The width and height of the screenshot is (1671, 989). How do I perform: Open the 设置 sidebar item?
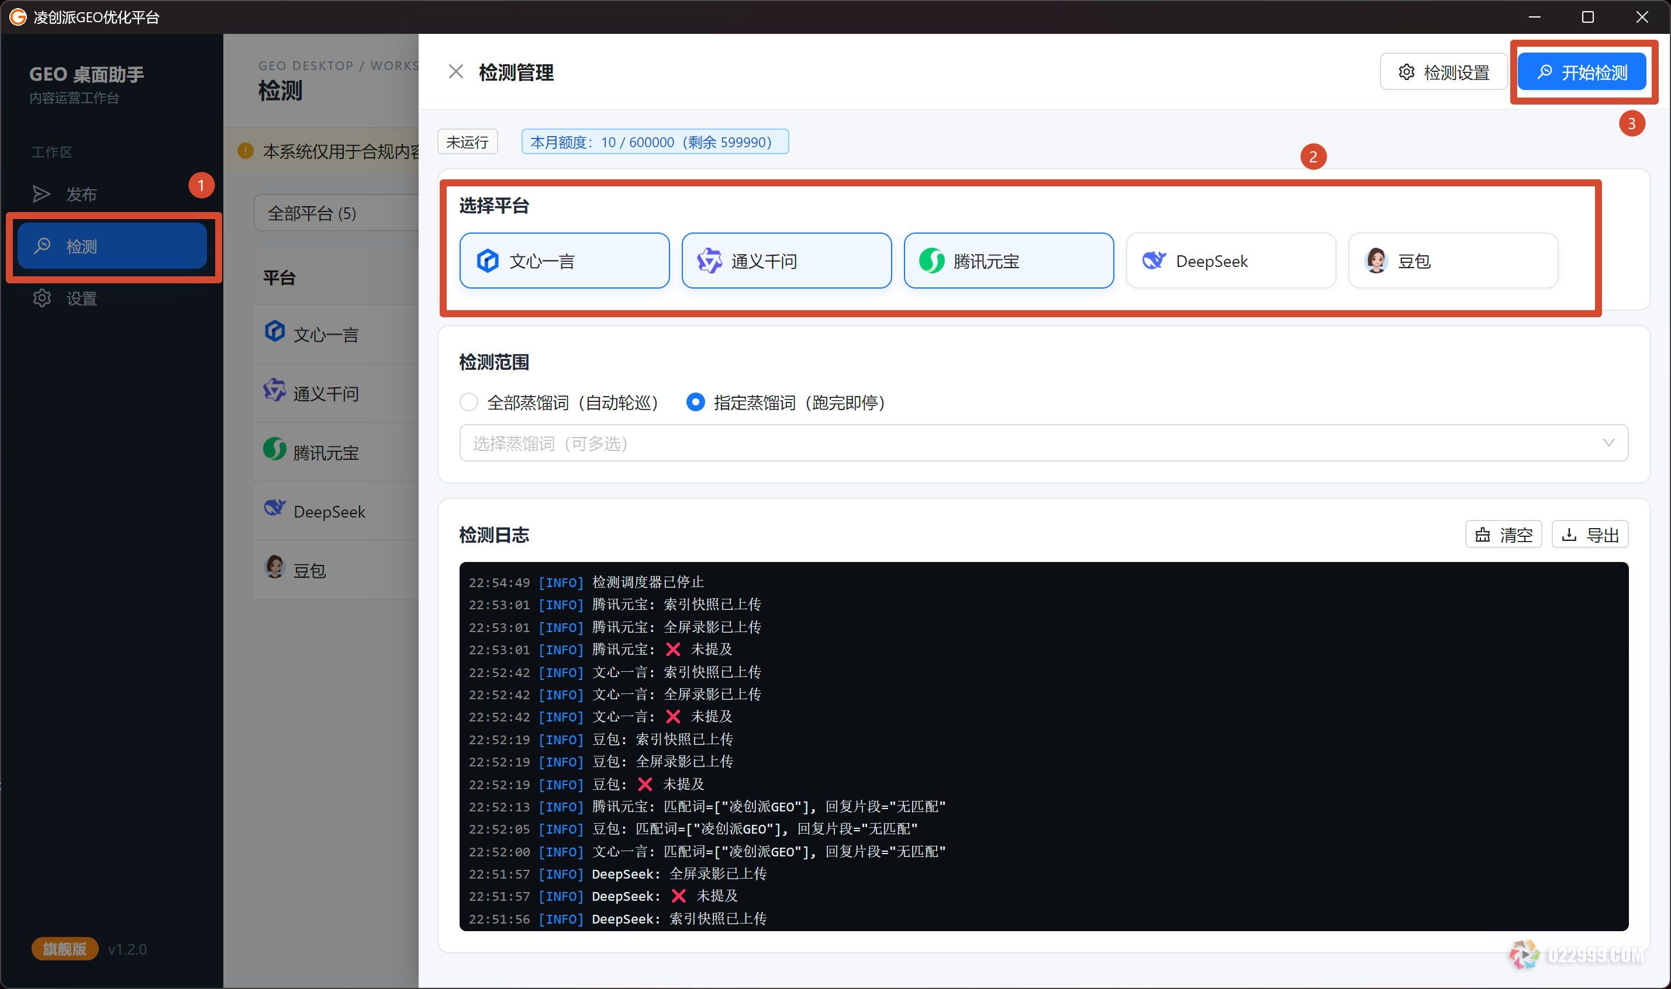(x=112, y=298)
